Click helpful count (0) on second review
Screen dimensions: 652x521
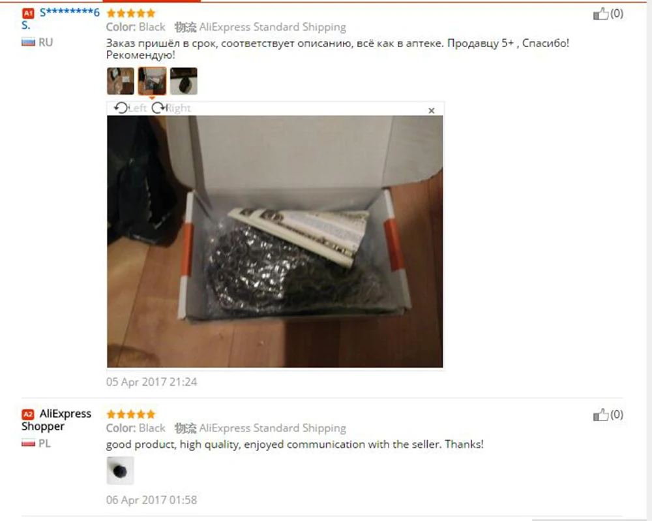(x=617, y=415)
